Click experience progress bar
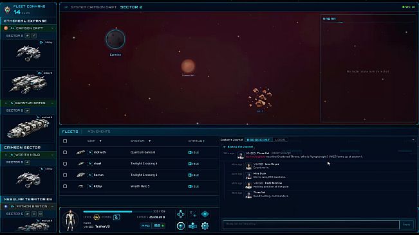 pyautogui.click(x=118, y=211)
